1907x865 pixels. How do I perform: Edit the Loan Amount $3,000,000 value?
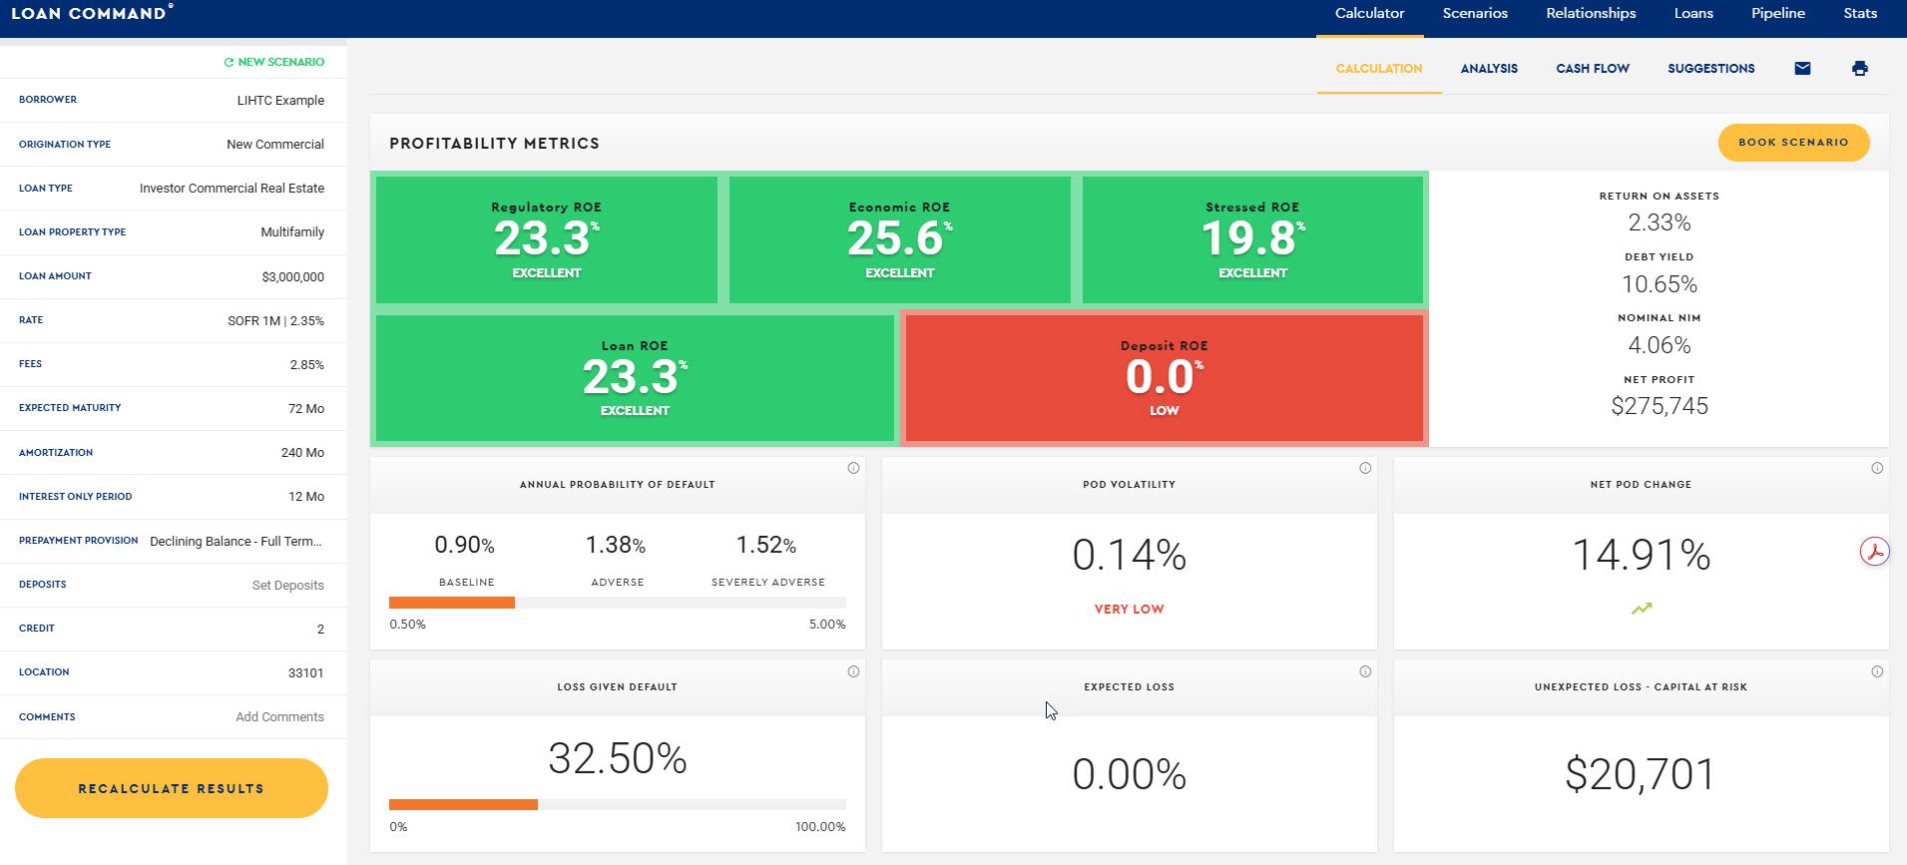[174, 276]
